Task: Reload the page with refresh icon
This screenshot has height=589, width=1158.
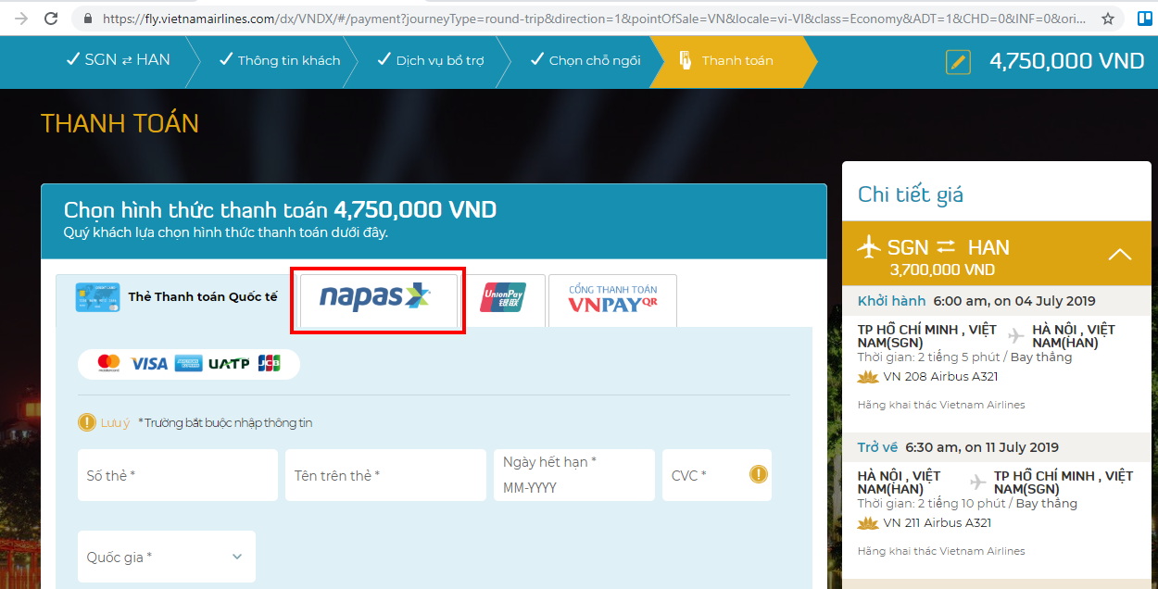Action: click(52, 19)
